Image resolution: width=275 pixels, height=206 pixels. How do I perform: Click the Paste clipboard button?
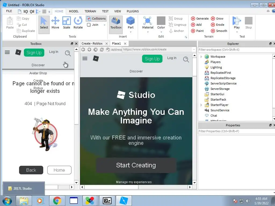coord(10,23)
